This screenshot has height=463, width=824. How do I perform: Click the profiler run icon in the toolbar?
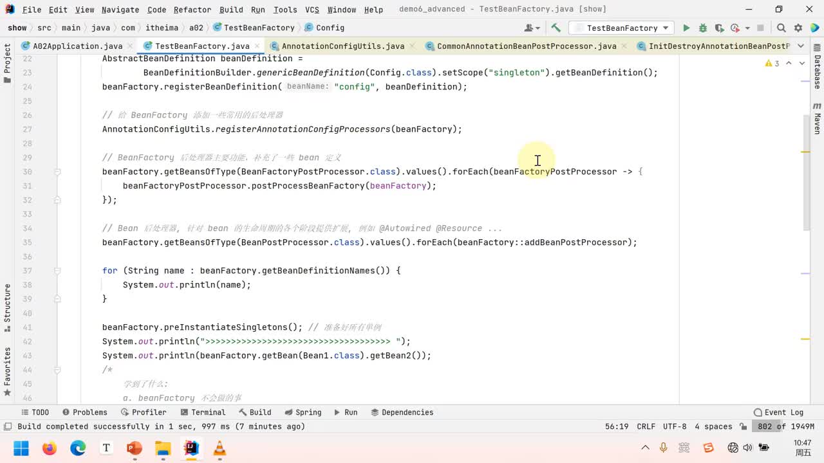point(735,28)
